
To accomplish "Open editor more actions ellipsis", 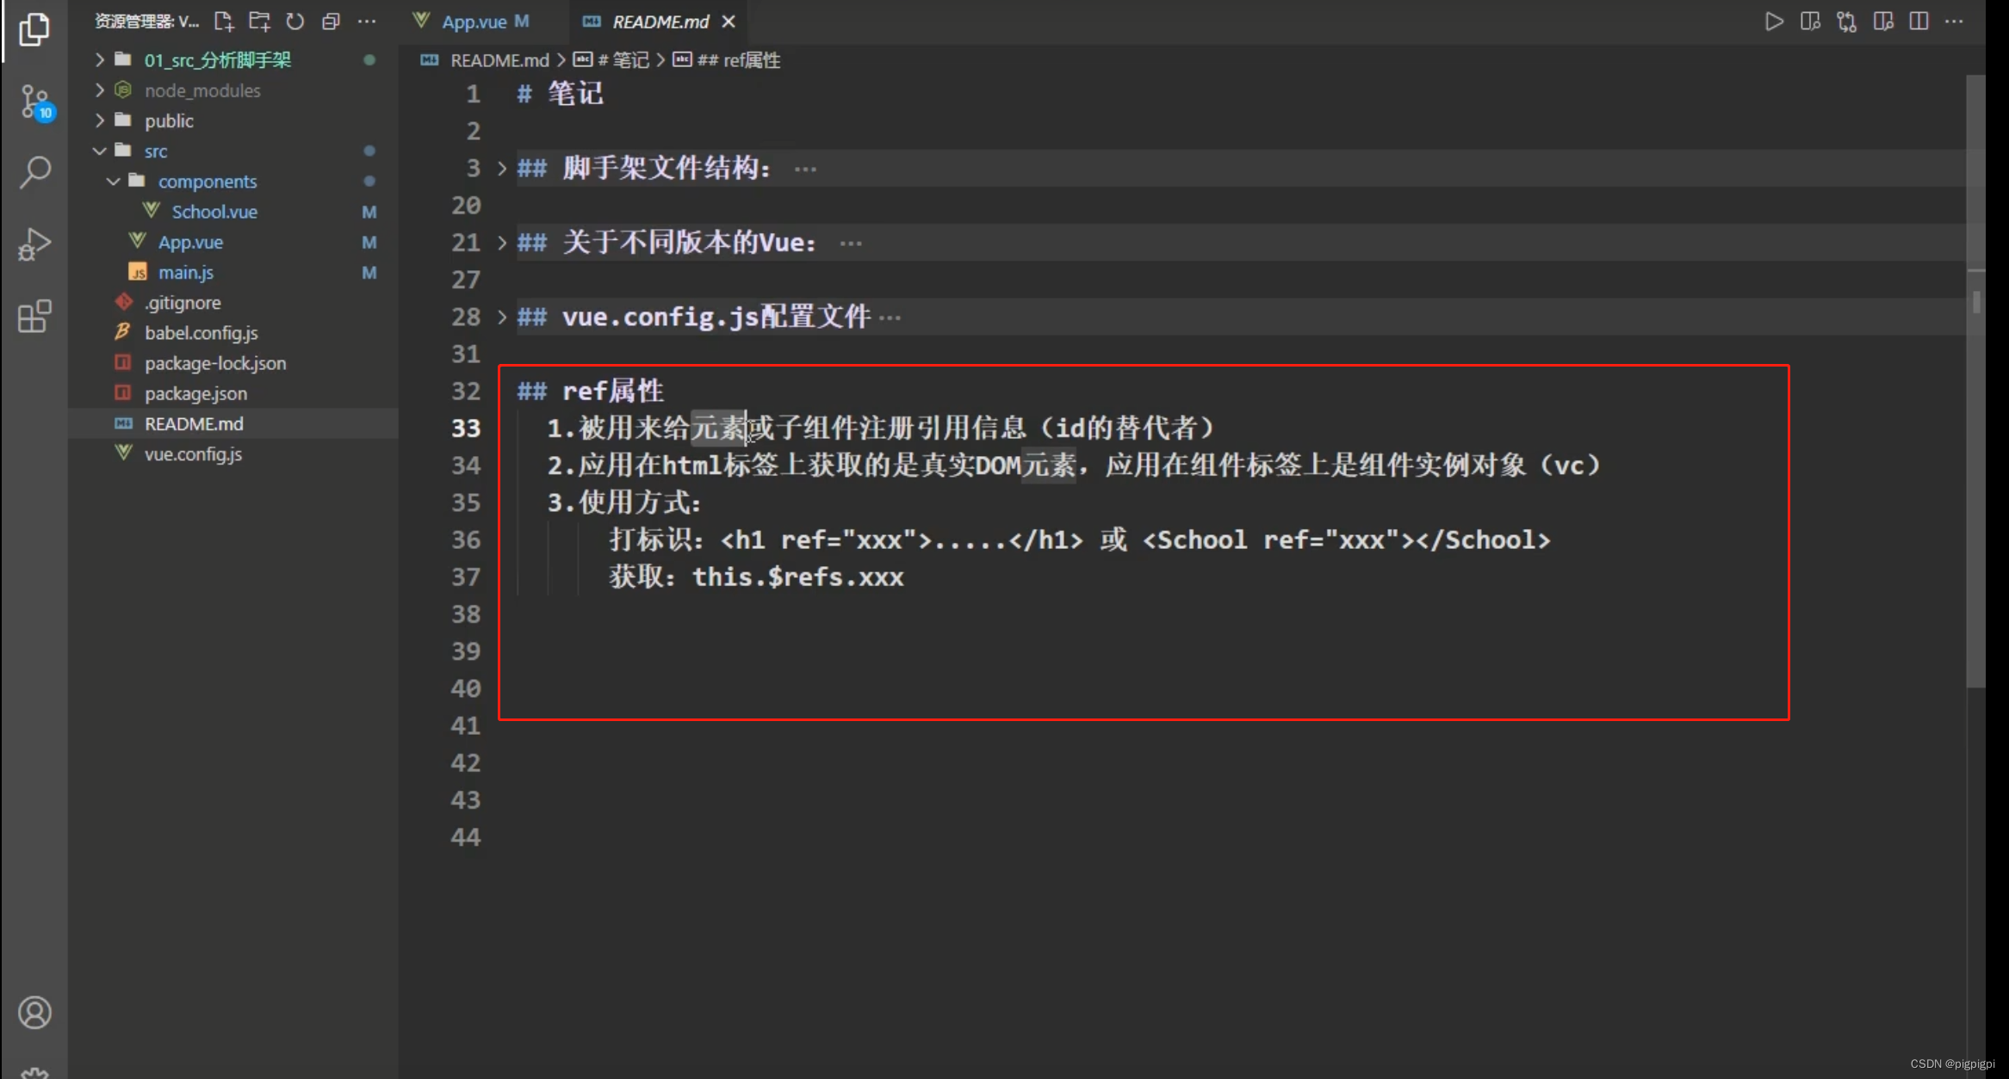I will tap(1955, 22).
